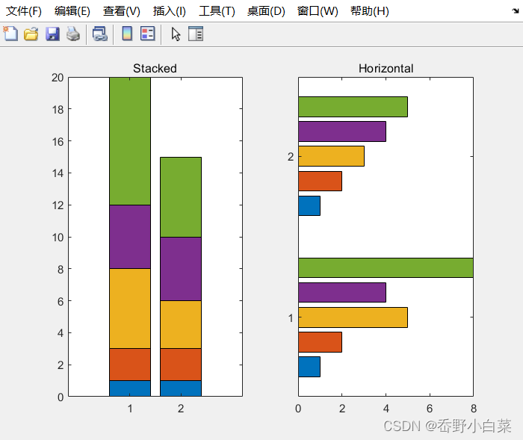The image size is (523, 440).
Task: Click the Save Figure floppy icon
Action: tap(52, 34)
